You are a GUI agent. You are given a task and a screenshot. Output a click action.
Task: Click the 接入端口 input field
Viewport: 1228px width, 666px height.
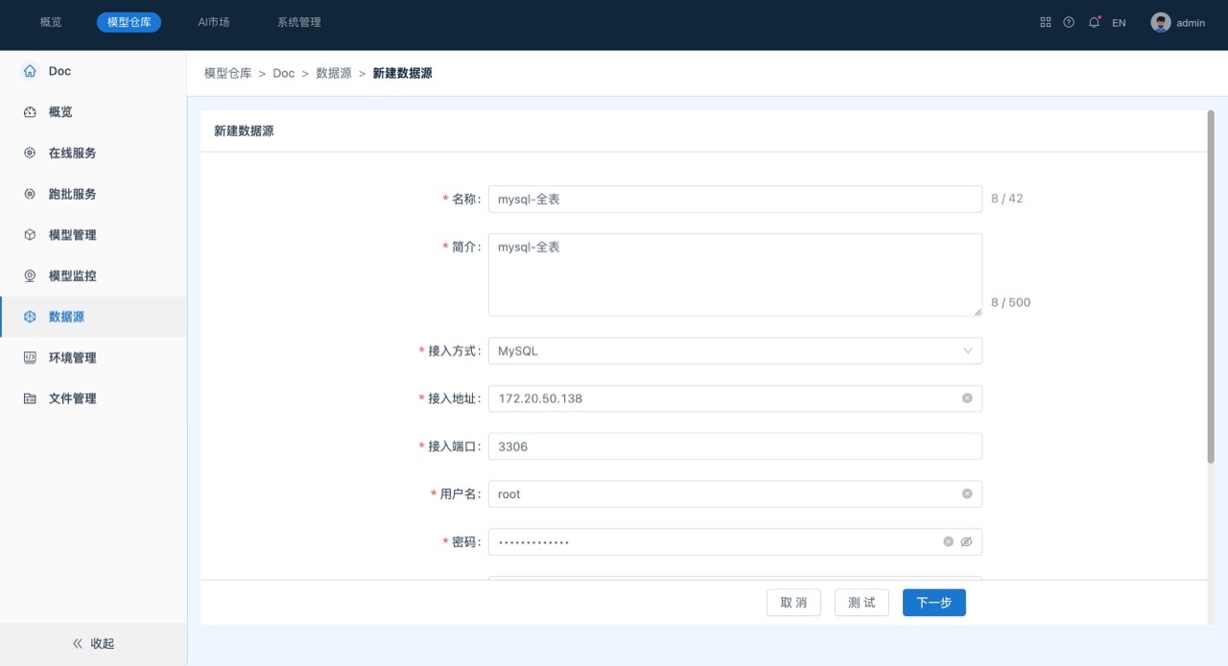[x=734, y=446]
